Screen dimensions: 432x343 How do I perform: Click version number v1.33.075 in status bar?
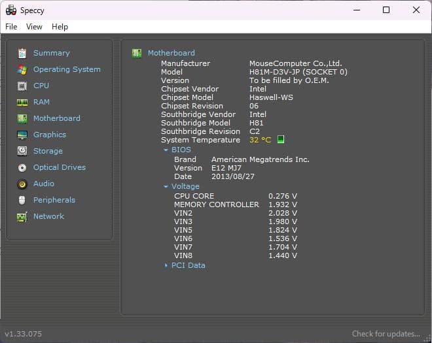click(23, 334)
